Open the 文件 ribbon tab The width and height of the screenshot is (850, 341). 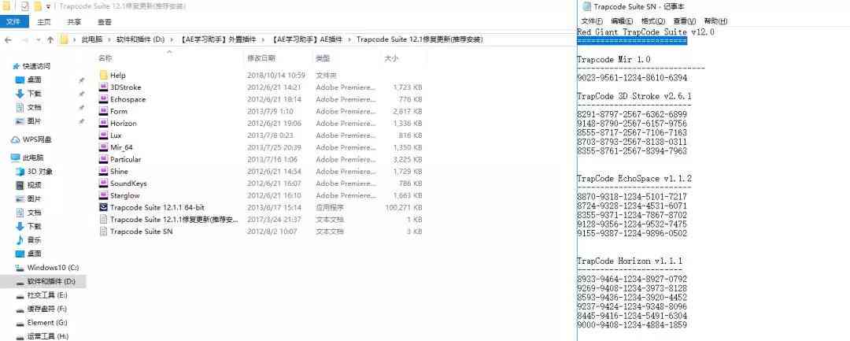(x=13, y=22)
